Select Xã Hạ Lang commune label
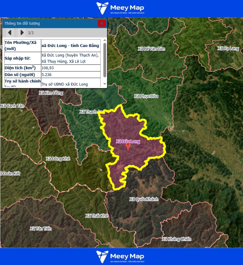The width and height of the screenshot is (243, 265). [x=228, y=49]
